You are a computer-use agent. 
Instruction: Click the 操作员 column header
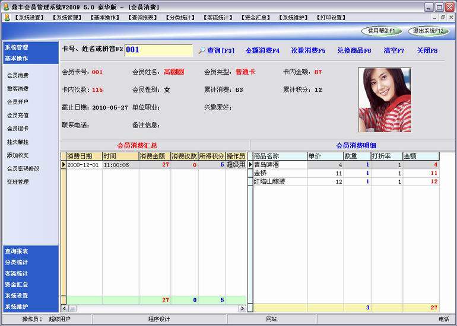click(236, 156)
